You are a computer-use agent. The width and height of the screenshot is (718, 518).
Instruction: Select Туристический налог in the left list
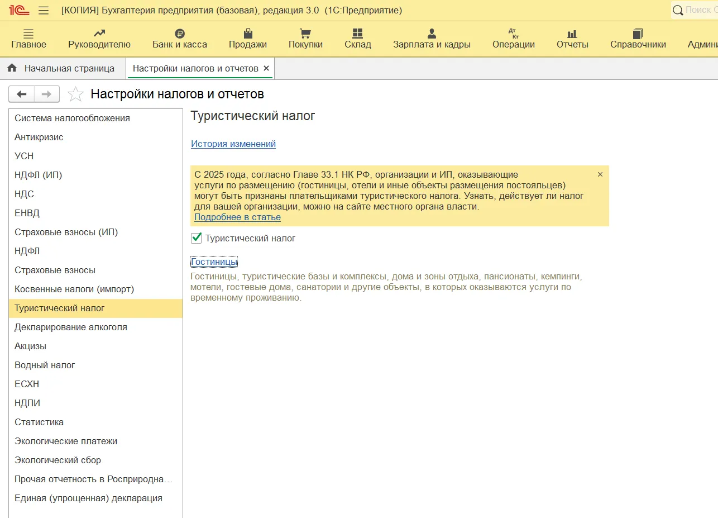[95, 308]
